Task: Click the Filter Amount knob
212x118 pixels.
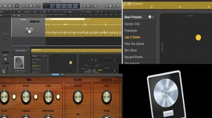Action: (78, 97)
